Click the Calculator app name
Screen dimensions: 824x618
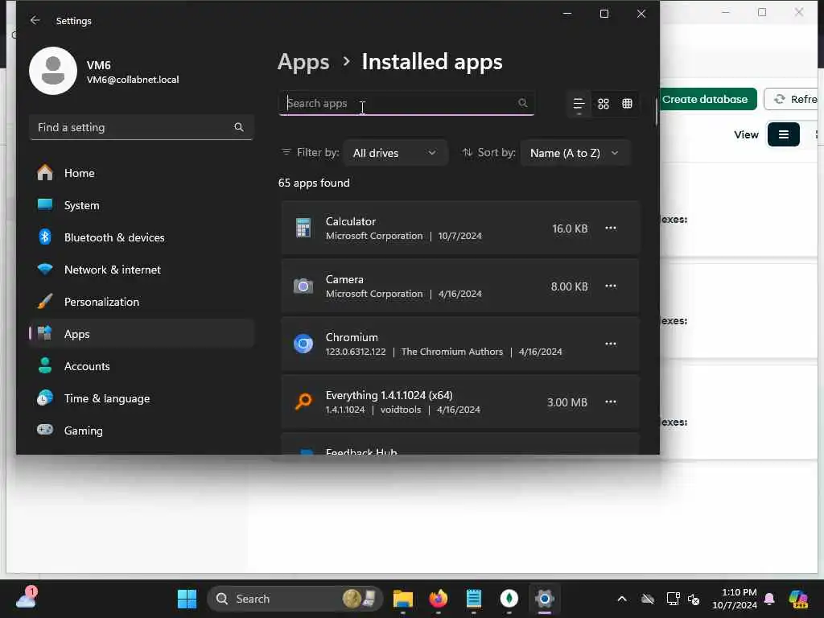(x=351, y=221)
